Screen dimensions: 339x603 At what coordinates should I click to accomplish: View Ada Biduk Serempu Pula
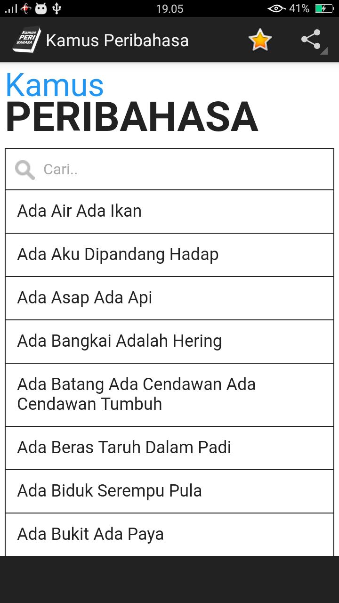pyautogui.click(x=169, y=491)
